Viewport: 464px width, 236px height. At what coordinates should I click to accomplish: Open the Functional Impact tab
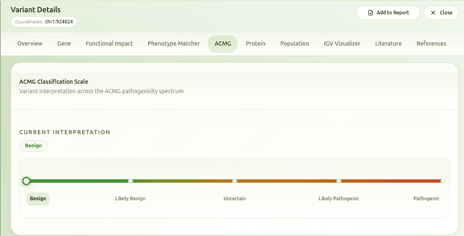coord(109,44)
